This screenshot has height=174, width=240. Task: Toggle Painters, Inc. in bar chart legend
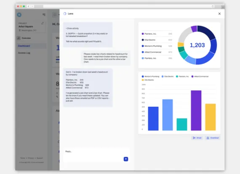click(182, 76)
